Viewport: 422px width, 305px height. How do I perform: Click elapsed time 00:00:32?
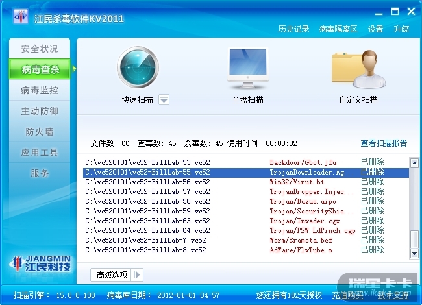click(281, 143)
